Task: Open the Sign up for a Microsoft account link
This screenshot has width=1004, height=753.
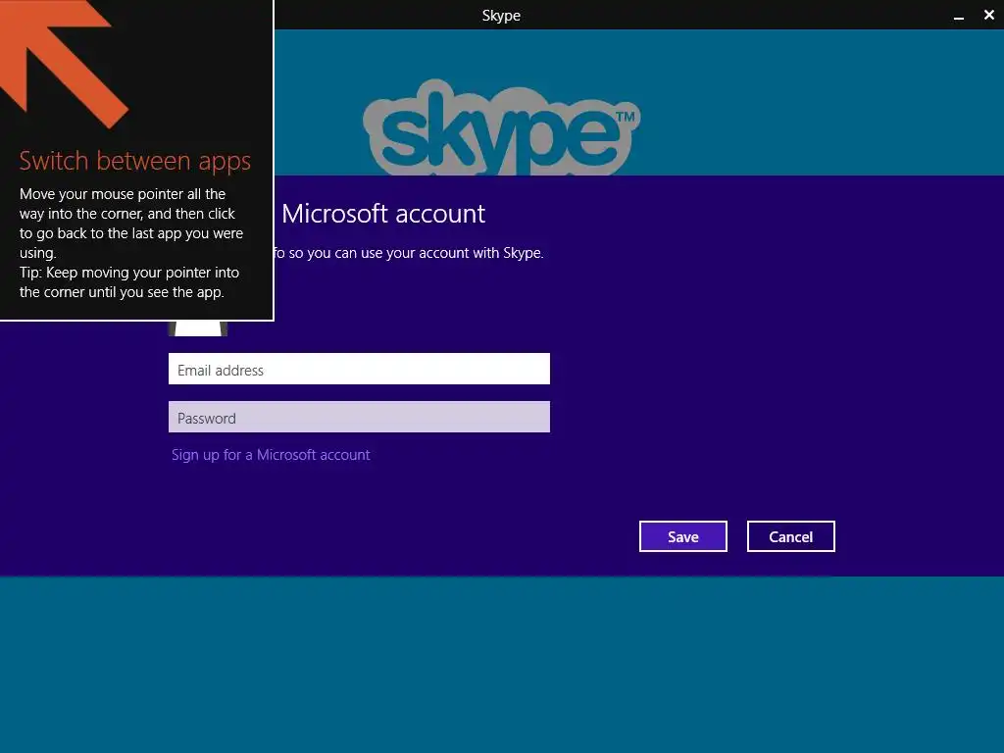Action: pos(271,455)
